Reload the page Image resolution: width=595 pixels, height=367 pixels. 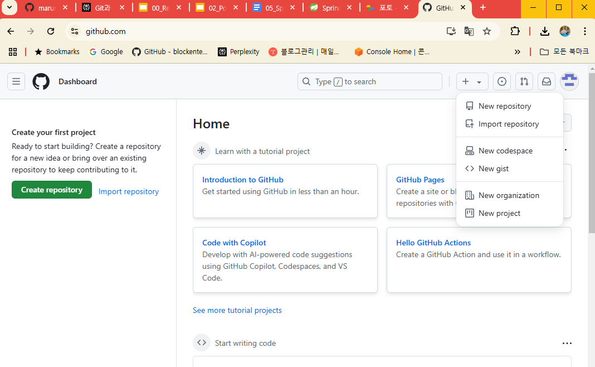[x=51, y=31]
